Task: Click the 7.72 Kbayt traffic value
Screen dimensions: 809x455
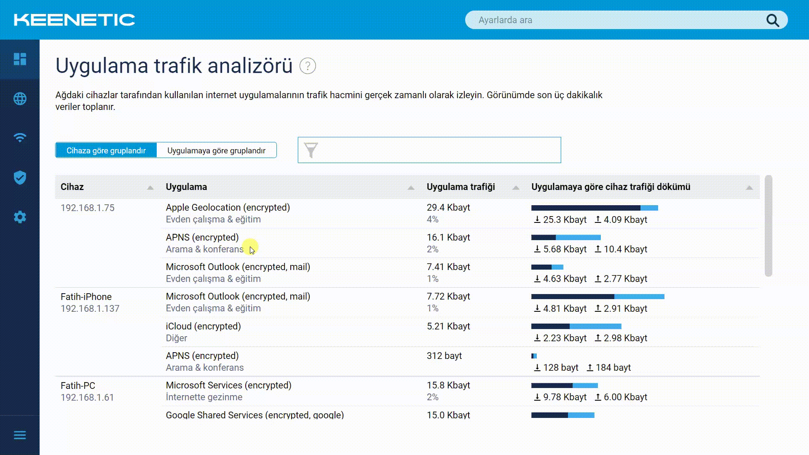Action: [448, 297]
